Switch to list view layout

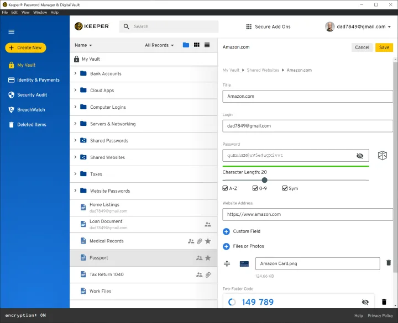207,45
